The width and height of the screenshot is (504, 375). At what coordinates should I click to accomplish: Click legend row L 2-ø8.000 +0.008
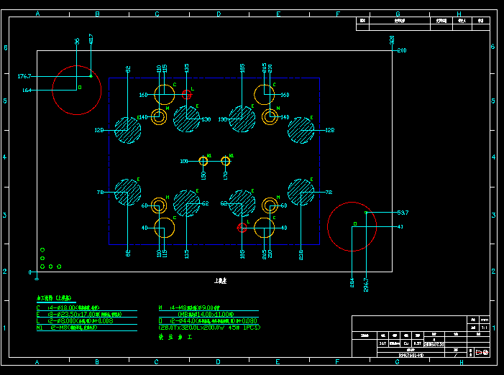[75, 321]
